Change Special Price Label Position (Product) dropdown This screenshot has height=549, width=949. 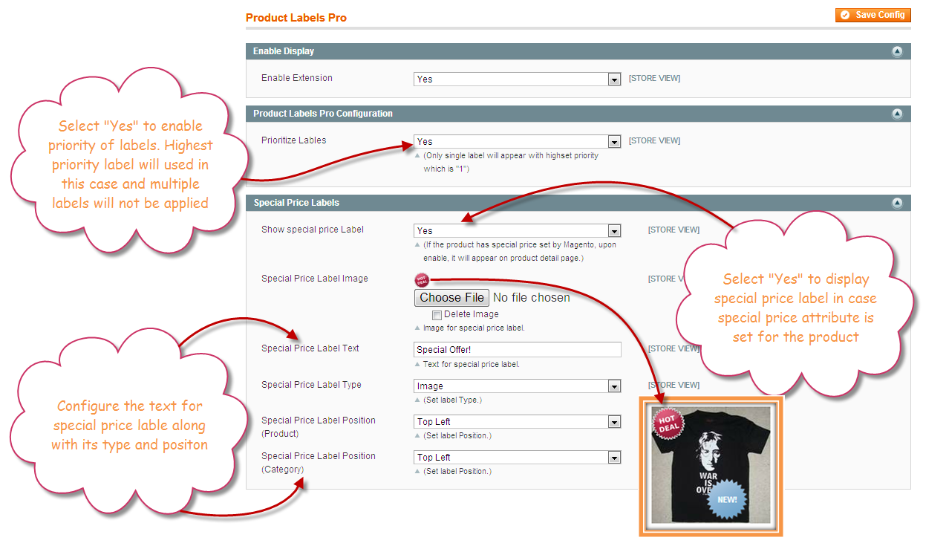pyautogui.click(x=517, y=422)
